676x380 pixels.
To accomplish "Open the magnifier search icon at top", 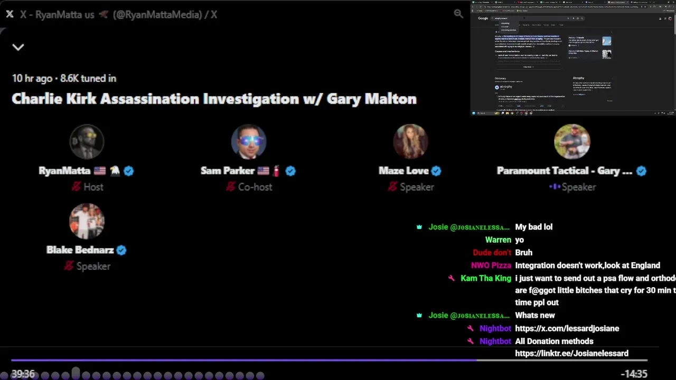I will click(458, 14).
